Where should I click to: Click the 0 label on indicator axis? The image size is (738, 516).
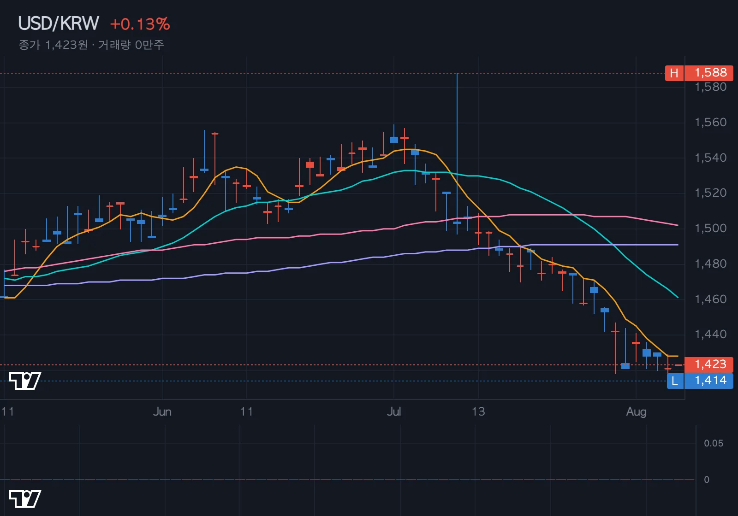click(x=707, y=480)
